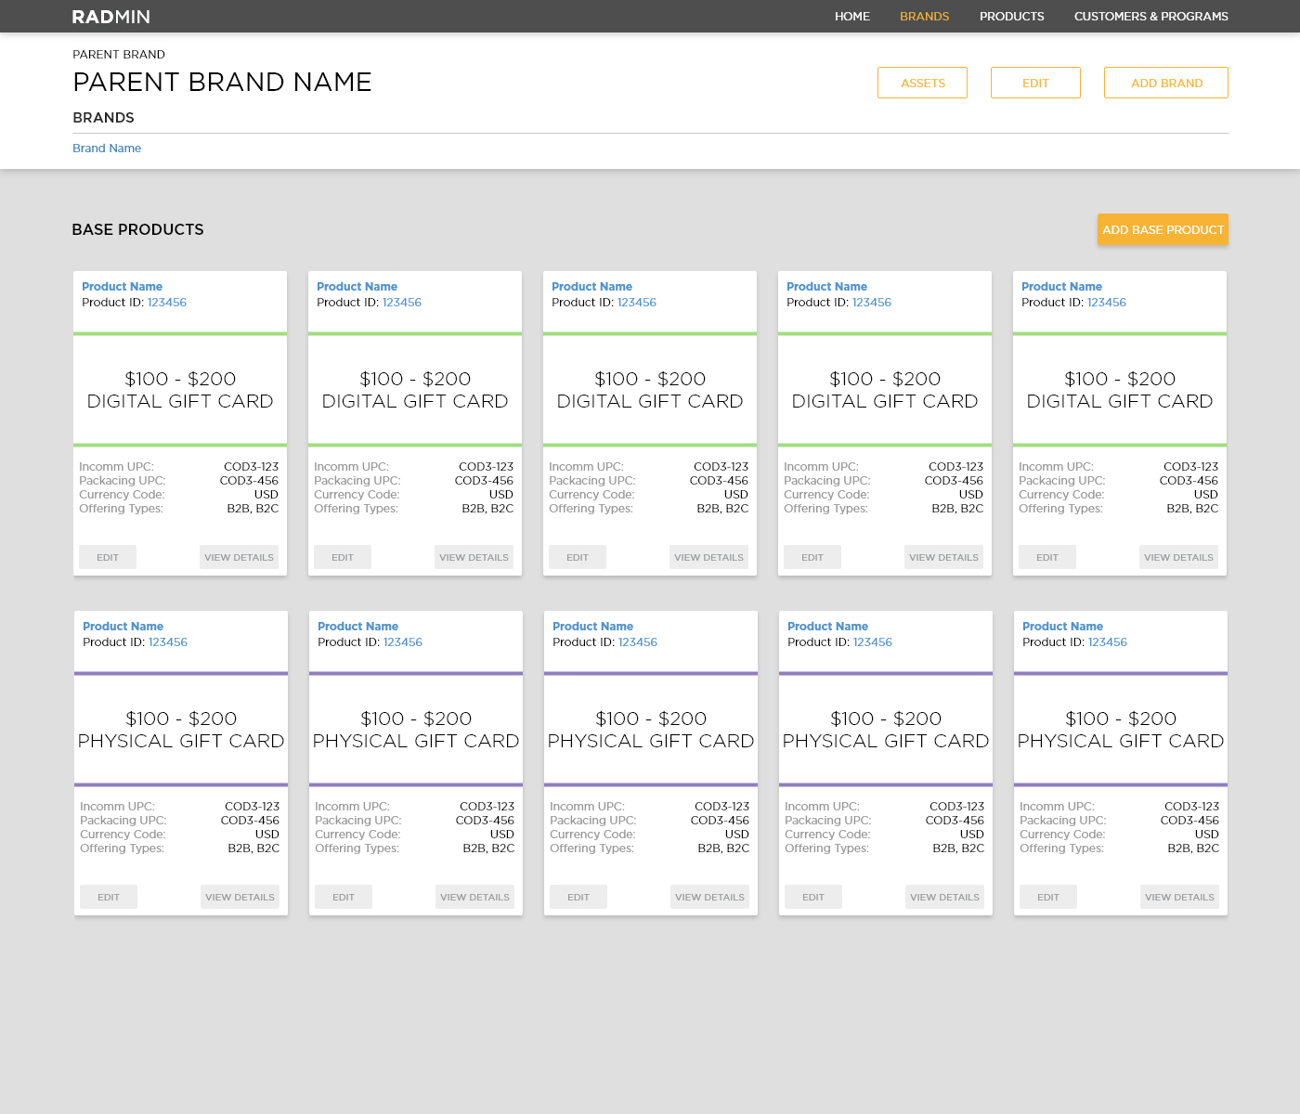Click EDIT on the first digital gift card

point(107,557)
